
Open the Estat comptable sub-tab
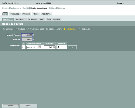[x=53, y=19]
